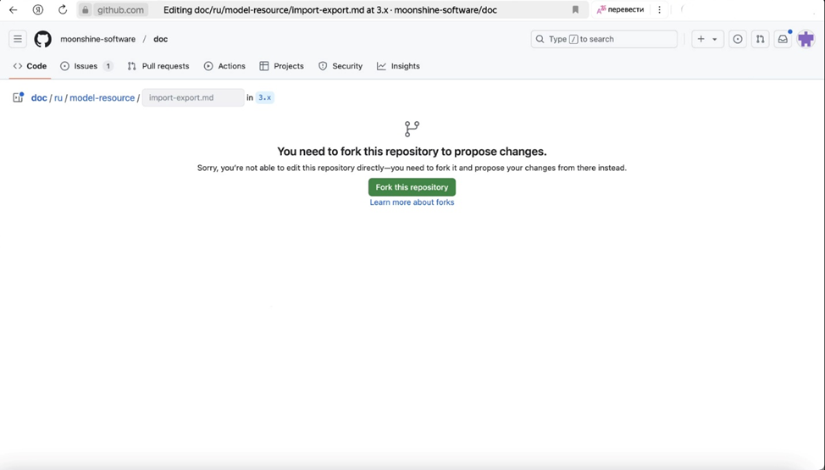Reload the page with the refresh icon

pos(63,9)
